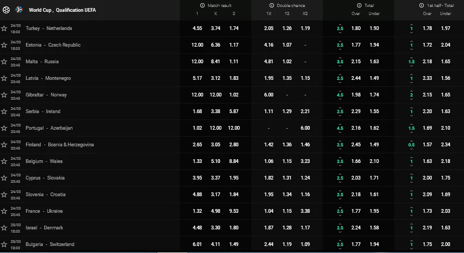464x253 pixels.
Task: Raise 1st half total for Finland - Bosnia
Action: 411,140
